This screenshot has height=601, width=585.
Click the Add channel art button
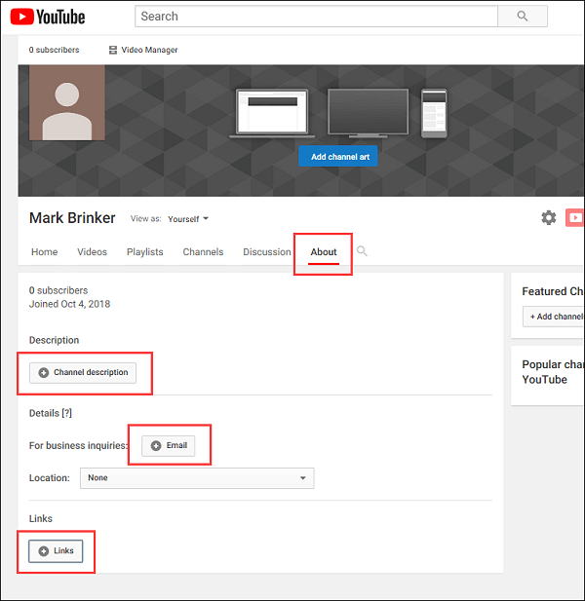point(337,157)
